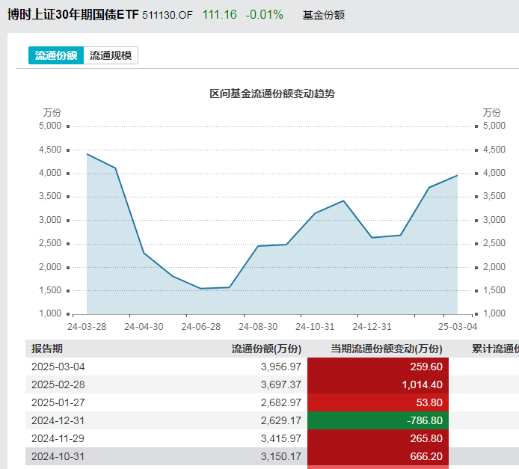Open the 基金份额 section label
This screenshot has width=519, height=469.
[324, 15]
